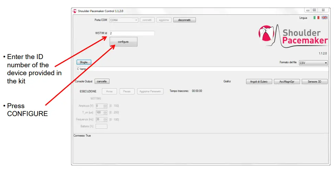Click the C:\temp path field
The width and height of the screenshot is (335, 173).
[x=202, y=69]
